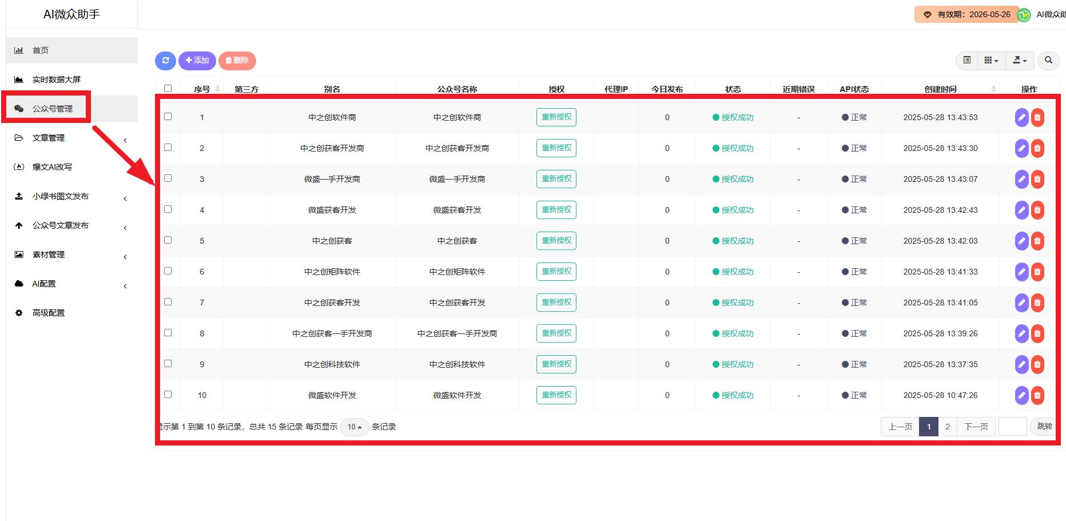
Task: Click the page number input field
Action: click(1013, 427)
